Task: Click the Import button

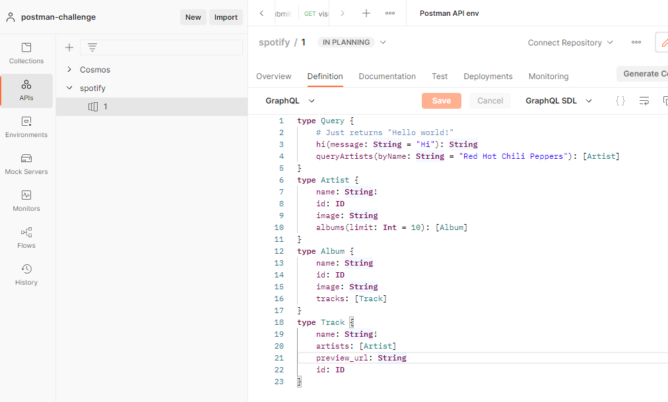Action: 226,17
